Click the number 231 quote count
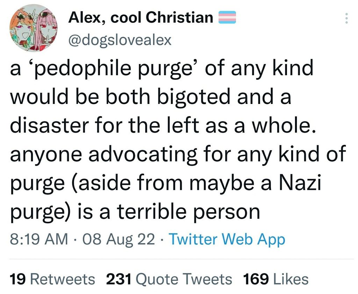358x294 pixels. [x=119, y=279]
